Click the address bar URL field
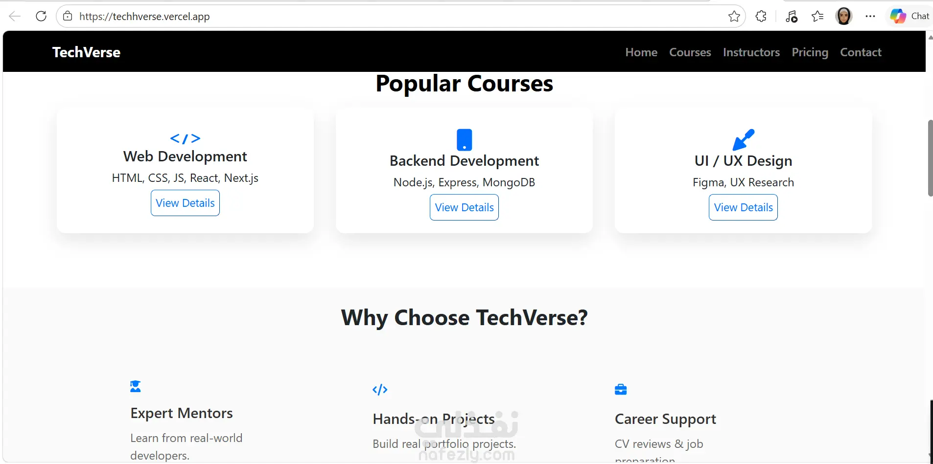This screenshot has height=464, width=933. (392, 16)
